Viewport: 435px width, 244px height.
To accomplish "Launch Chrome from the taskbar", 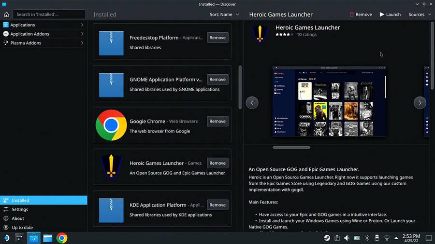I will [61, 238].
